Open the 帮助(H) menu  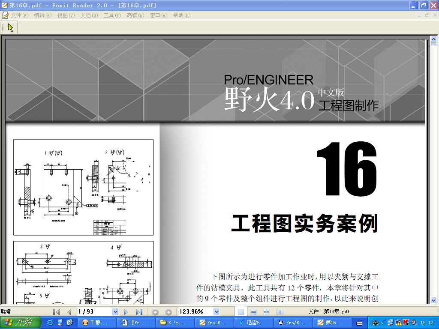click(182, 15)
